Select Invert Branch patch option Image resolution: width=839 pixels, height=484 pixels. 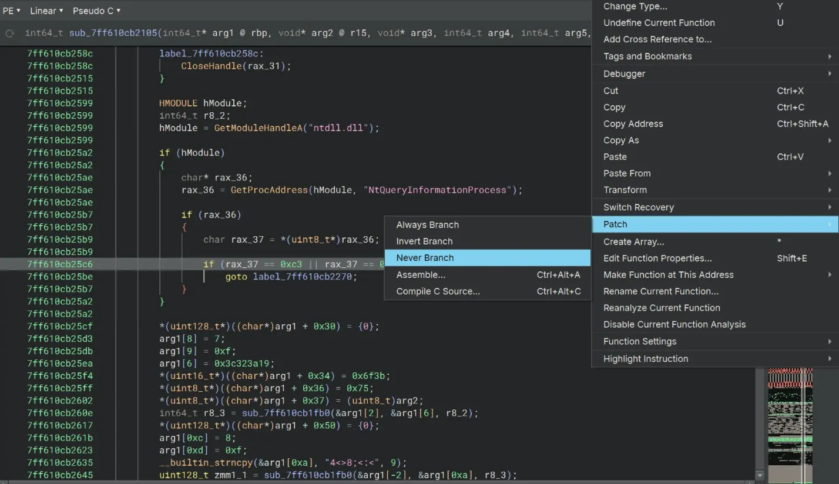point(424,241)
